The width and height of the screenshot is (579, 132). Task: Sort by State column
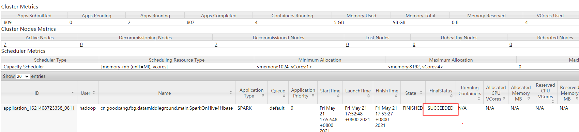pyautogui.click(x=413, y=93)
